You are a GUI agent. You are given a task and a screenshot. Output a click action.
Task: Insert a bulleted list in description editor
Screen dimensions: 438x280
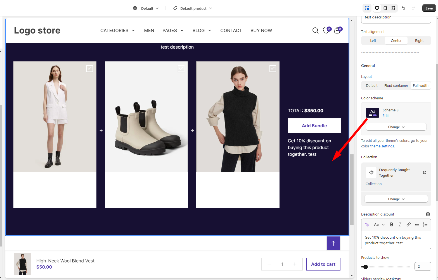click(x=417, y=224)
